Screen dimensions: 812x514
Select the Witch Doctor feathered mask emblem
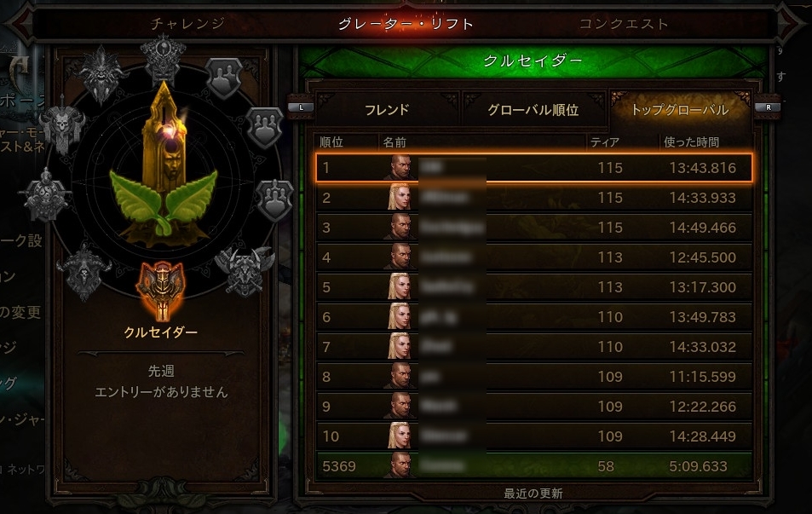pos(101,73)
